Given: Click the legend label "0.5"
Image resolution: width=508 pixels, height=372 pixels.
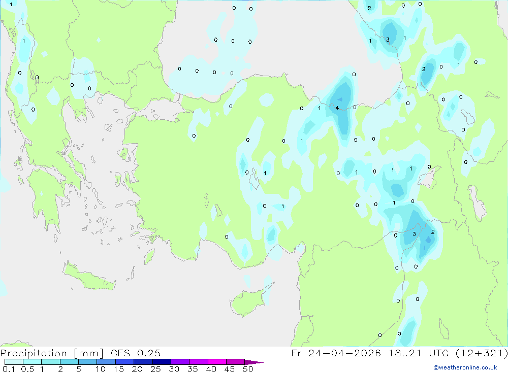Looking at the screenshot, I should tap(27, 369).
